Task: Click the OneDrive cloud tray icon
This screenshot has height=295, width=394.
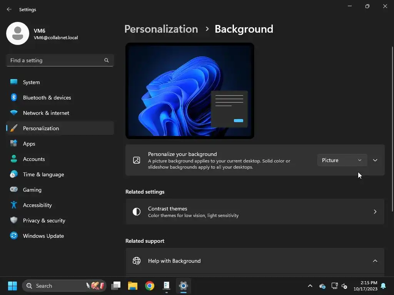Action: click(x=322, y=286)
